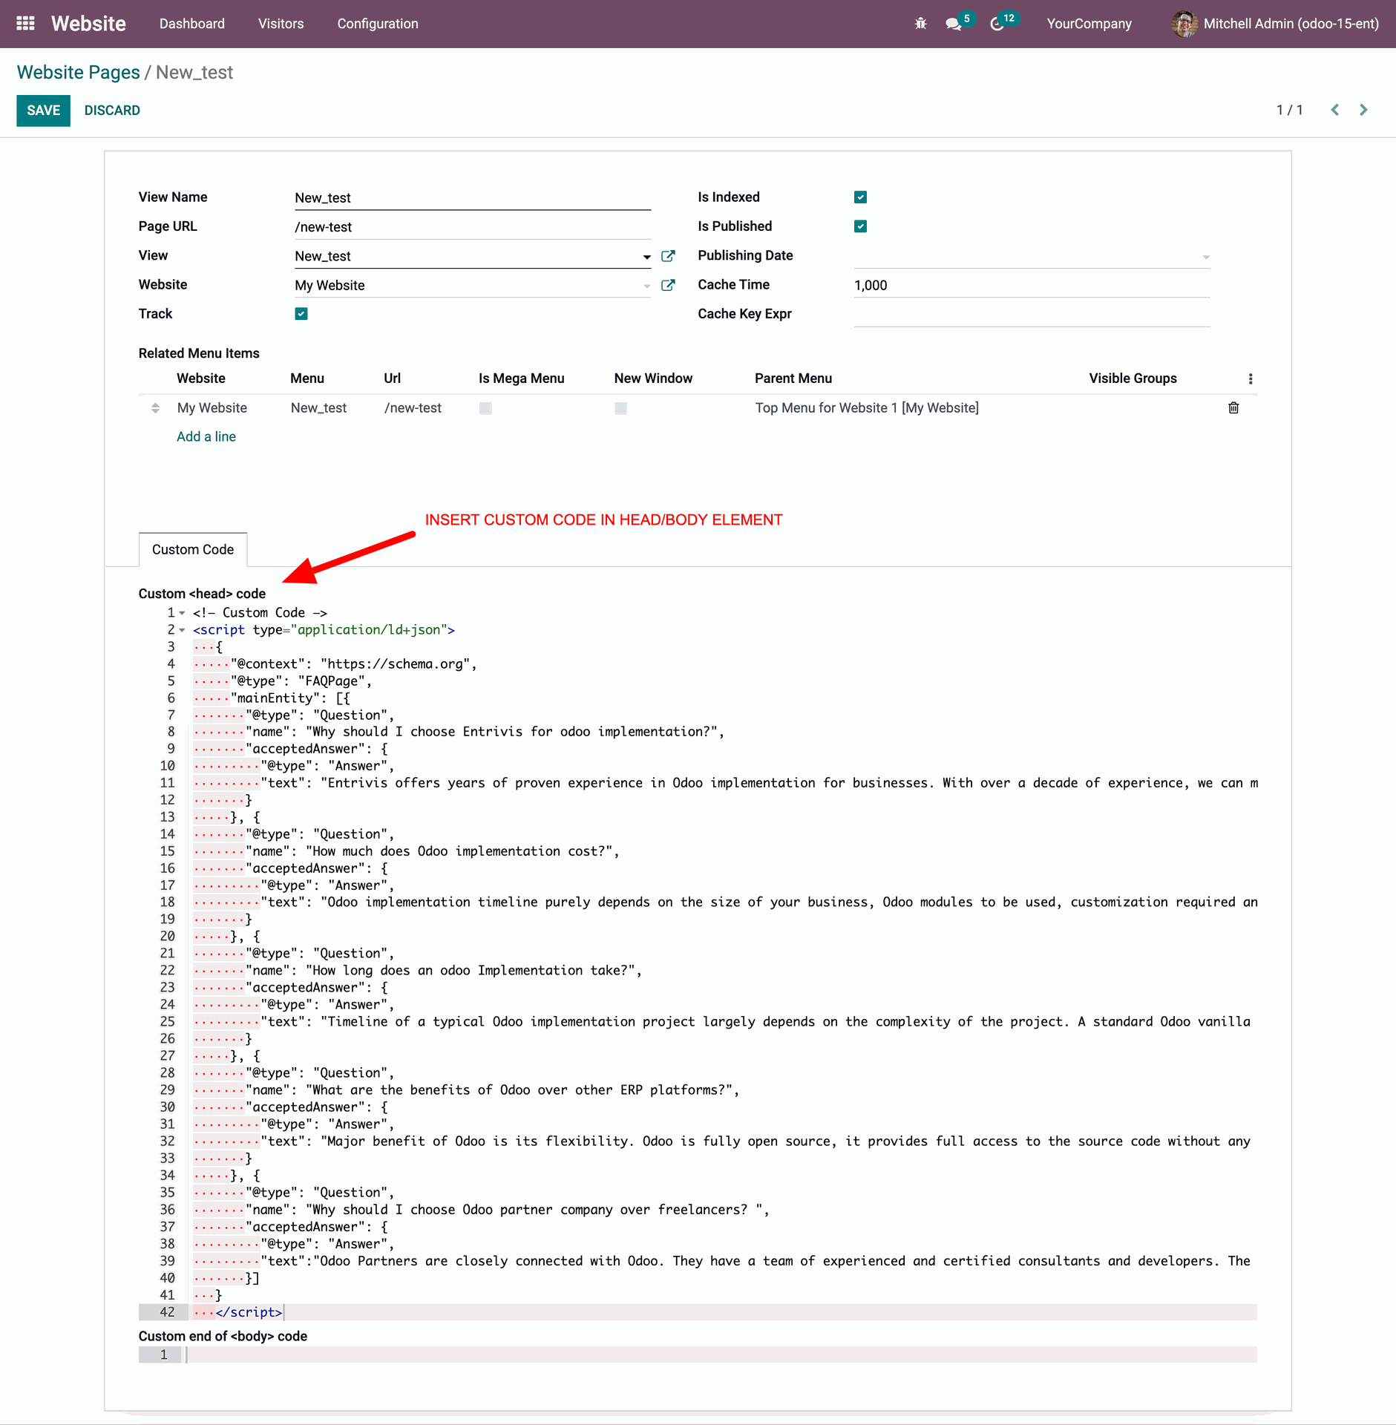Edit the View Name field
This screenshot has width=1396, height=1425.
point(473,198)
